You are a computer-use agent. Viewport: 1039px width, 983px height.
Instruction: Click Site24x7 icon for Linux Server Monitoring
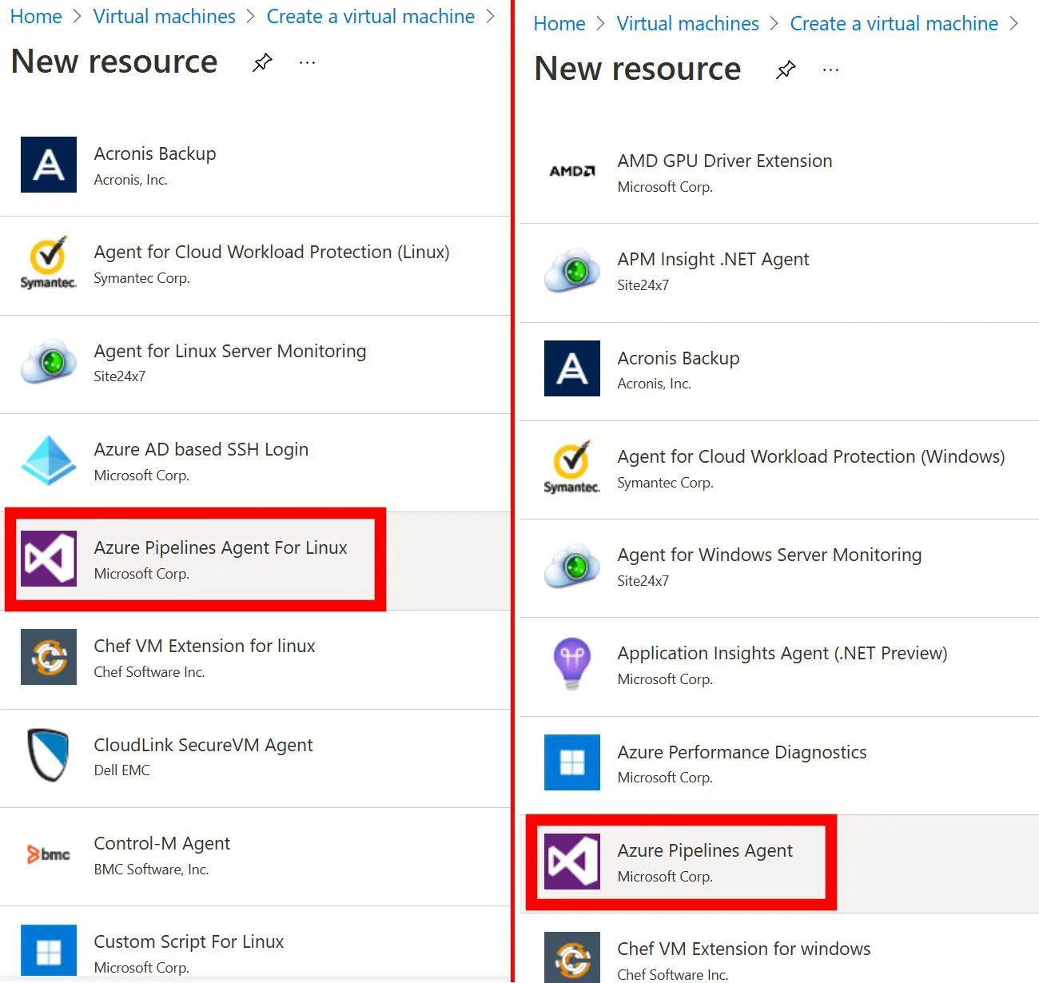point(49,361)
